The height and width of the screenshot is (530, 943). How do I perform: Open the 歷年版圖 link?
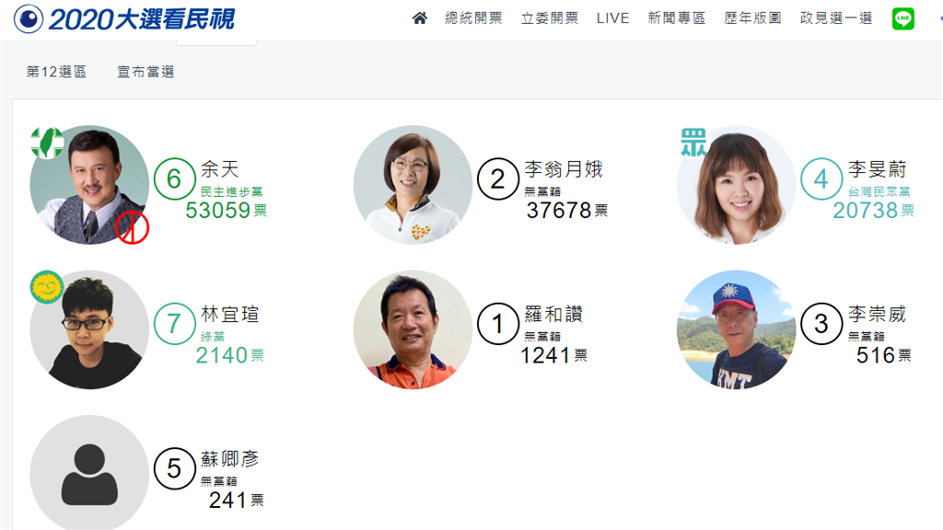coord(753,18)
